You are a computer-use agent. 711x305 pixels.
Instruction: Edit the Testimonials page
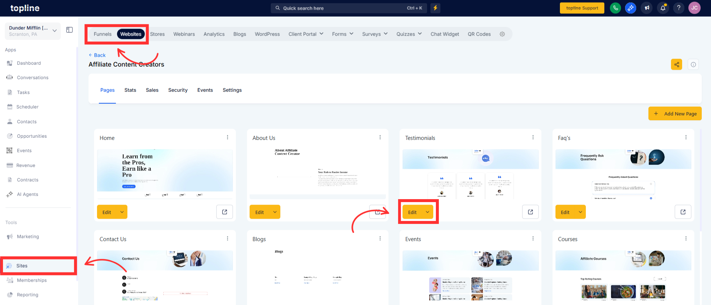413,212
